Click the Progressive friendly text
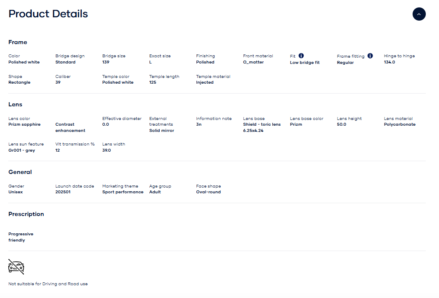This screenshot has height=298, width=439. (21, 237)
